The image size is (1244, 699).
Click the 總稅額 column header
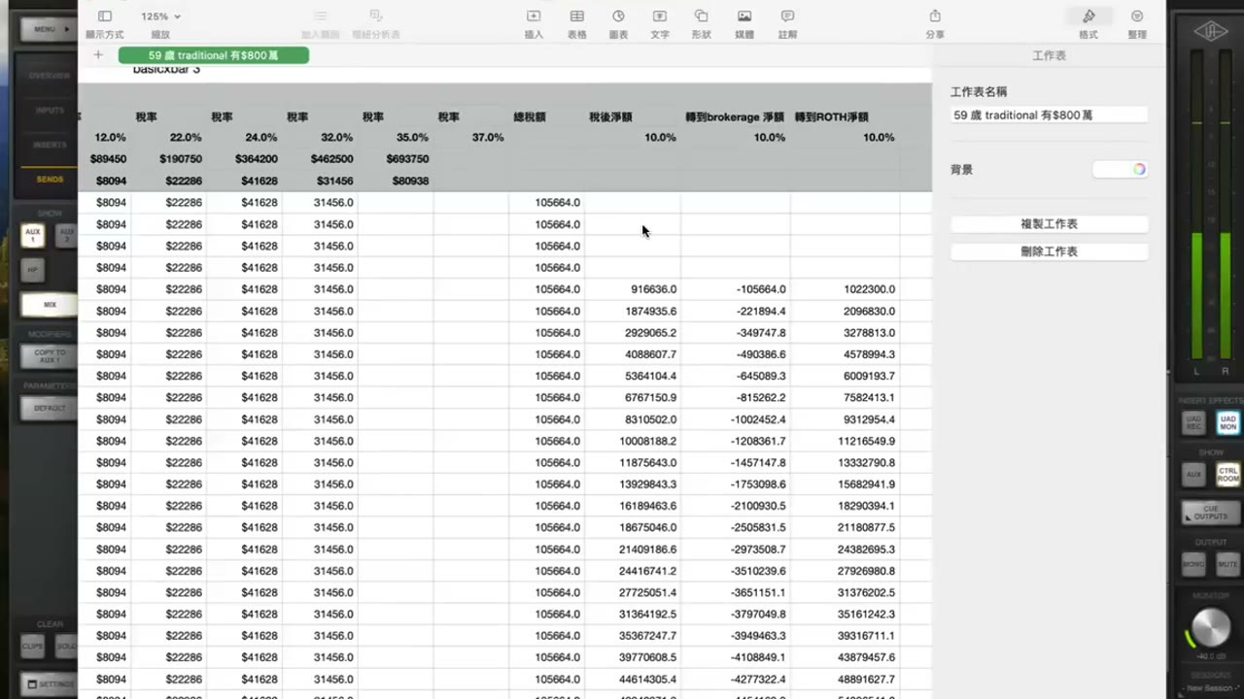[530, 116]
